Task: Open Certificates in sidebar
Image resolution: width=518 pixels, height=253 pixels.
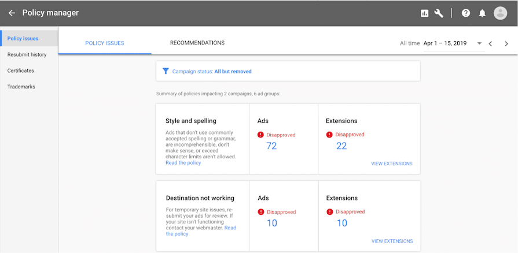Action: point(21,70)
